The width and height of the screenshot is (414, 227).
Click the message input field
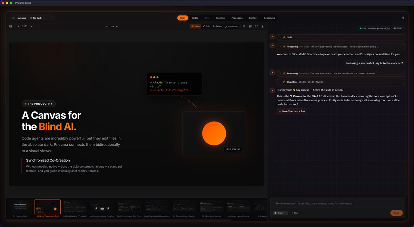point(337,204)
